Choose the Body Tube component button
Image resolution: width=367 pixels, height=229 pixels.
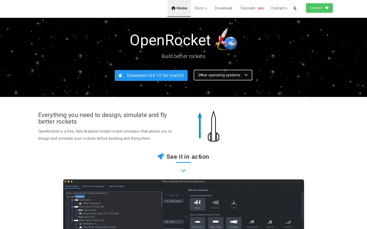coord(216,223)
